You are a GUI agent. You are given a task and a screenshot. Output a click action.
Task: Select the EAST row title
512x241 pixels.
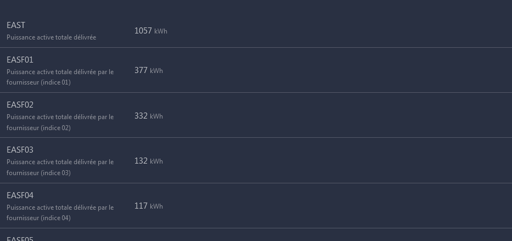tap(16, 25)
